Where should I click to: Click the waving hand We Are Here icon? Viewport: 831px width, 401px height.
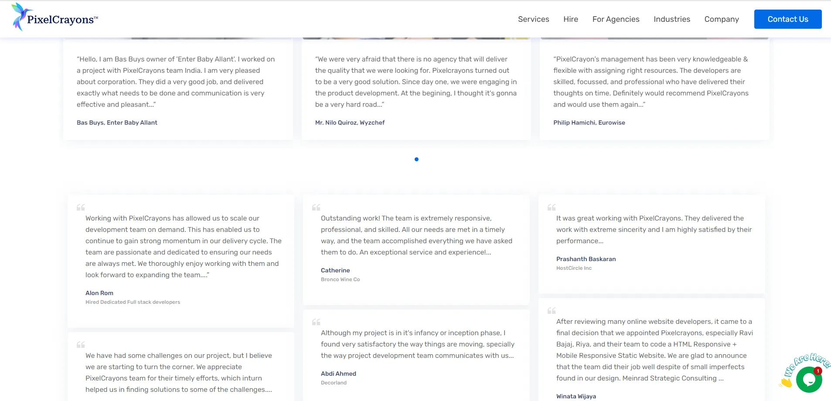(x=786, y=383)
